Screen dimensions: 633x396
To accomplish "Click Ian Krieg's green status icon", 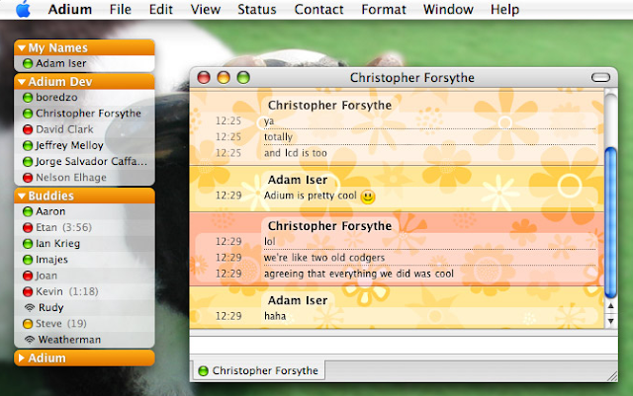I will pos(28,244).
